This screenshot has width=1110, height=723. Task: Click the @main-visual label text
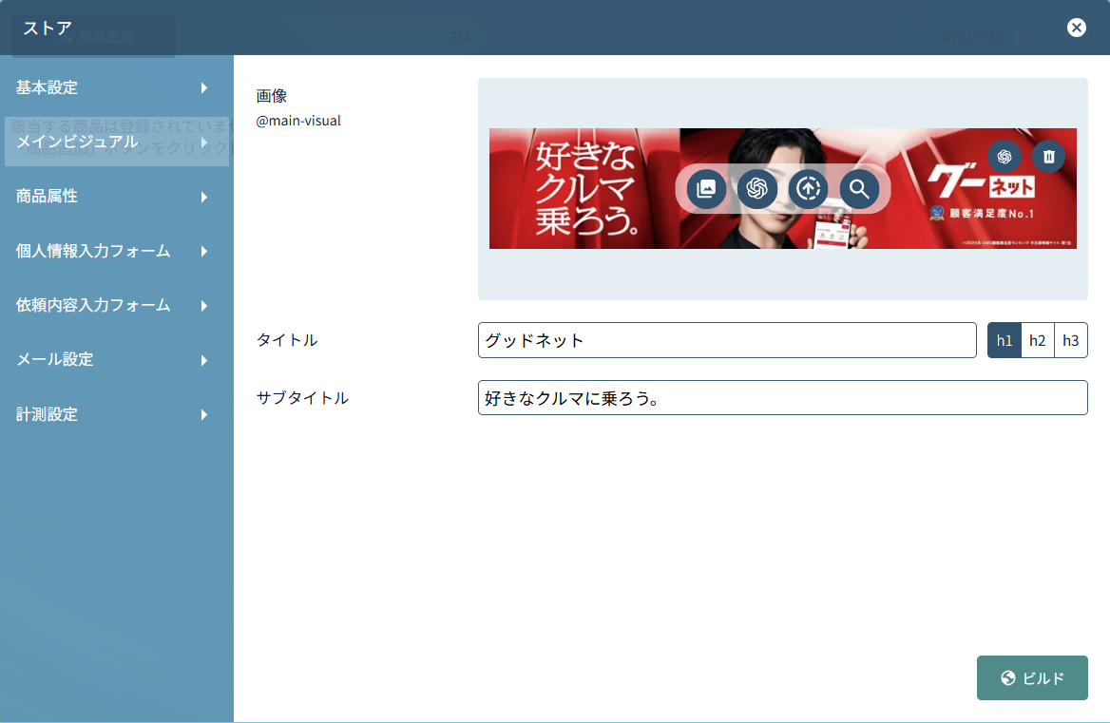(x=298, y=121)
